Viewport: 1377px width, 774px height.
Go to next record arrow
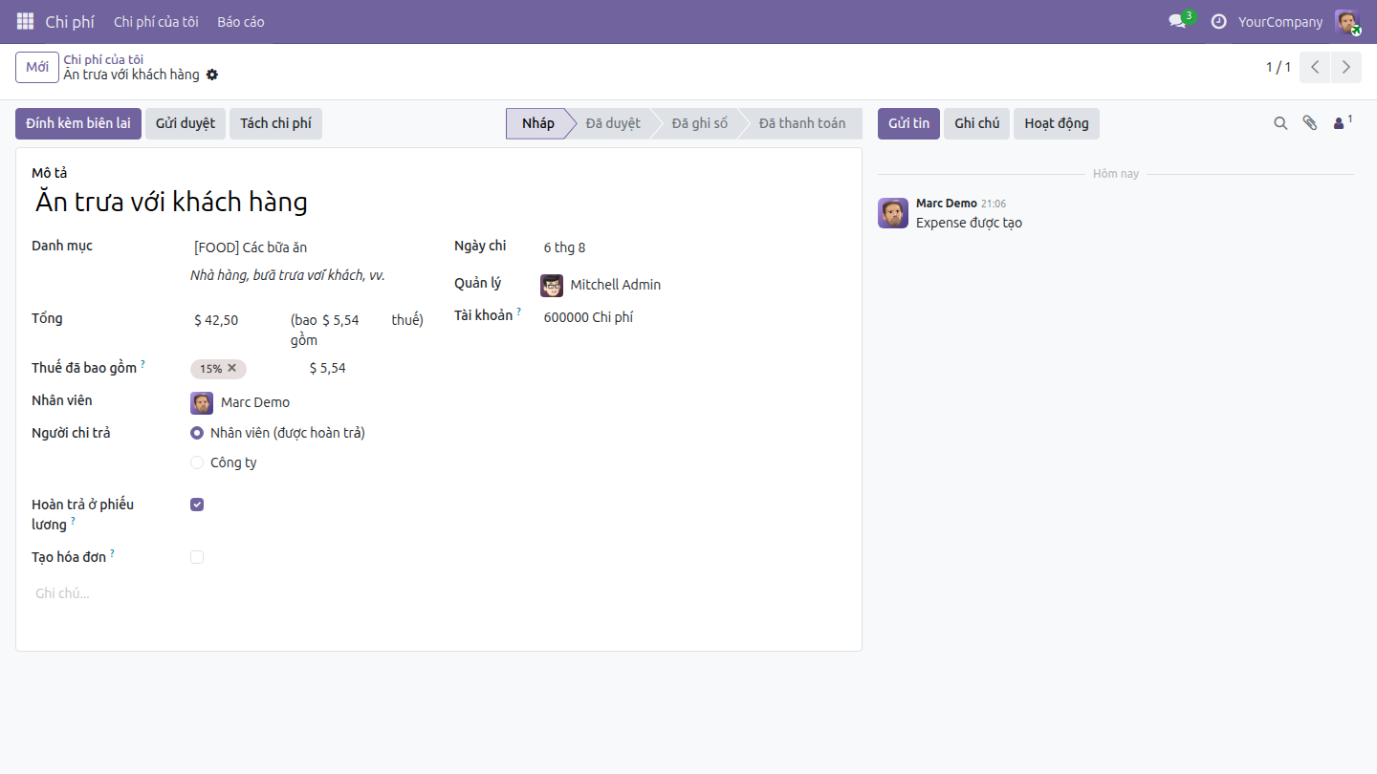(x=1346, y=67)
